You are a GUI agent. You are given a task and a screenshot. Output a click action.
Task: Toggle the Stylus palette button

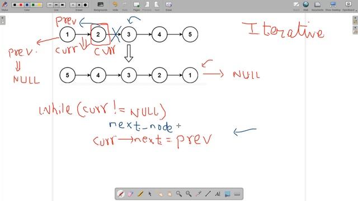pos(4,6)
